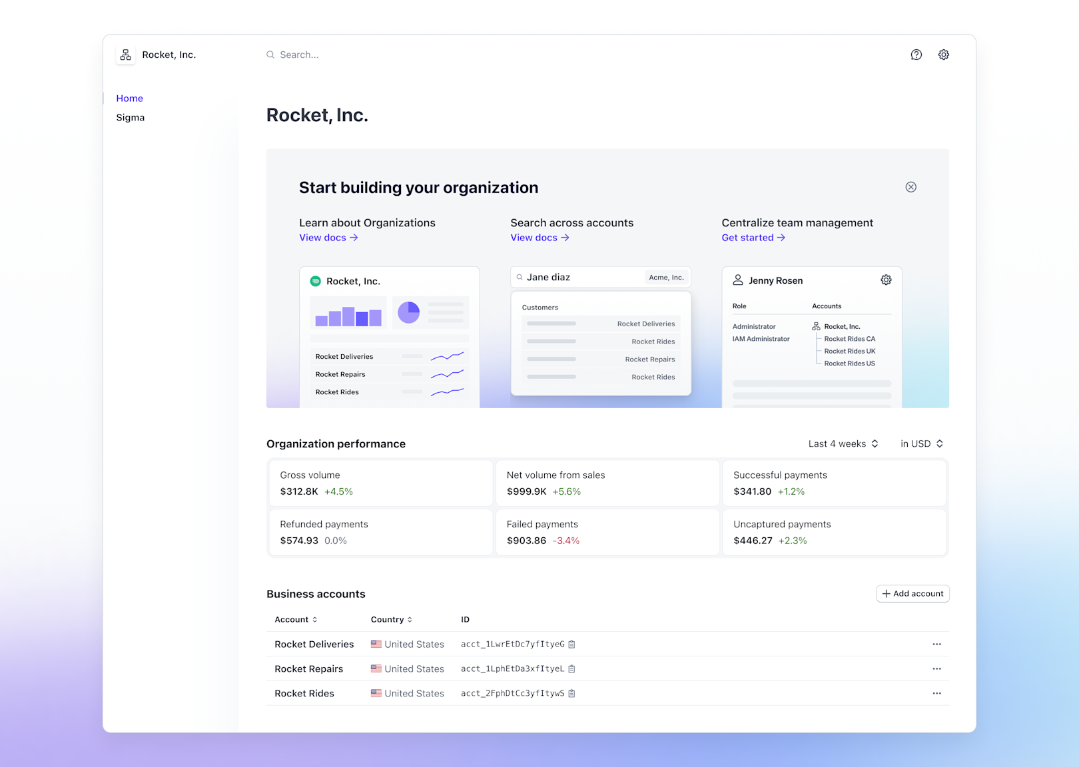Open the in USD currency dropdown
Image resolution: width=1079 pixels, height=767 pixels.
tap(921, 443)
